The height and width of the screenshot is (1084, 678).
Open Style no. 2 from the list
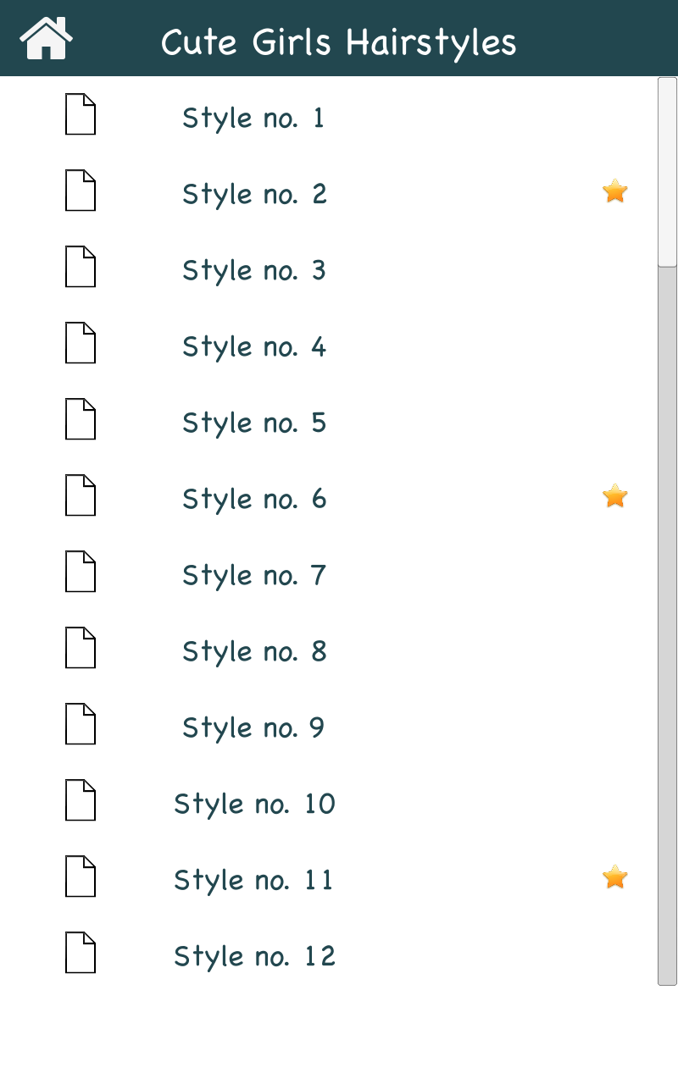pyautogui.click(x=254, y=194)
